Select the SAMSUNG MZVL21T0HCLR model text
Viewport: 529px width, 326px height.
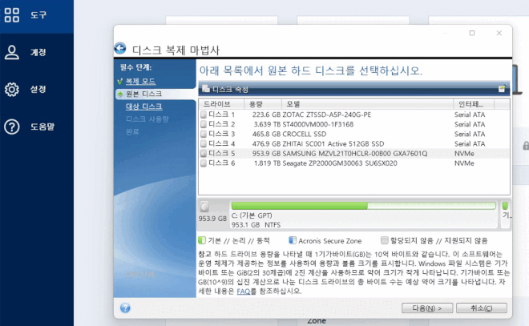[x=354, y=154]
